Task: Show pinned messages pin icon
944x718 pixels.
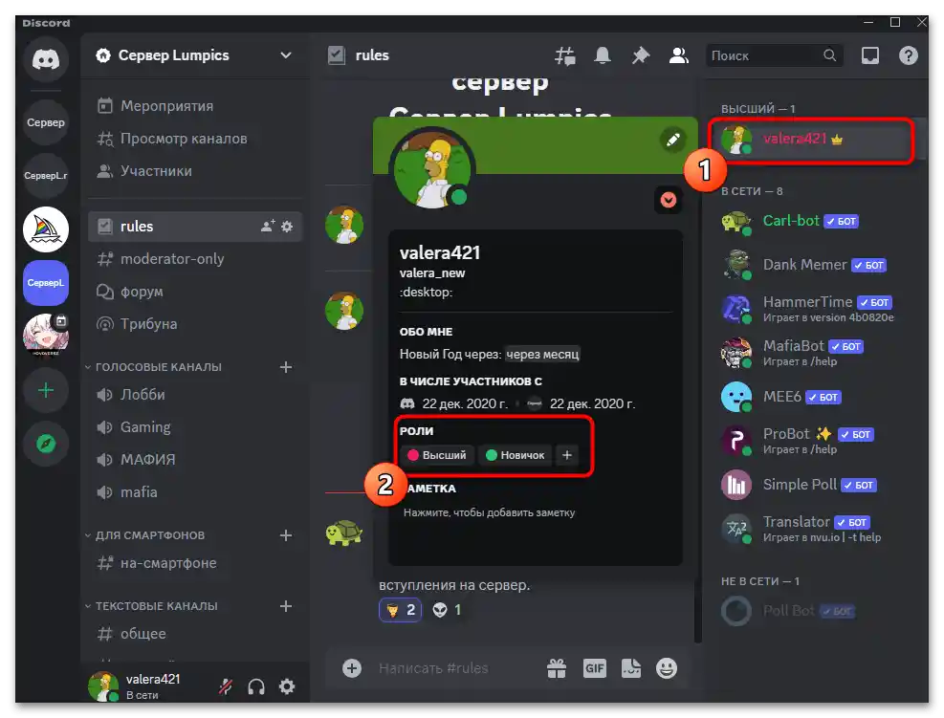Action: [640, 55]
